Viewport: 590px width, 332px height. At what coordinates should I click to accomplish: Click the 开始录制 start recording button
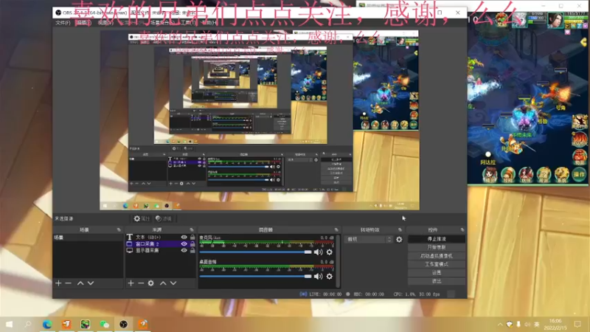click(x=437, y=247)
